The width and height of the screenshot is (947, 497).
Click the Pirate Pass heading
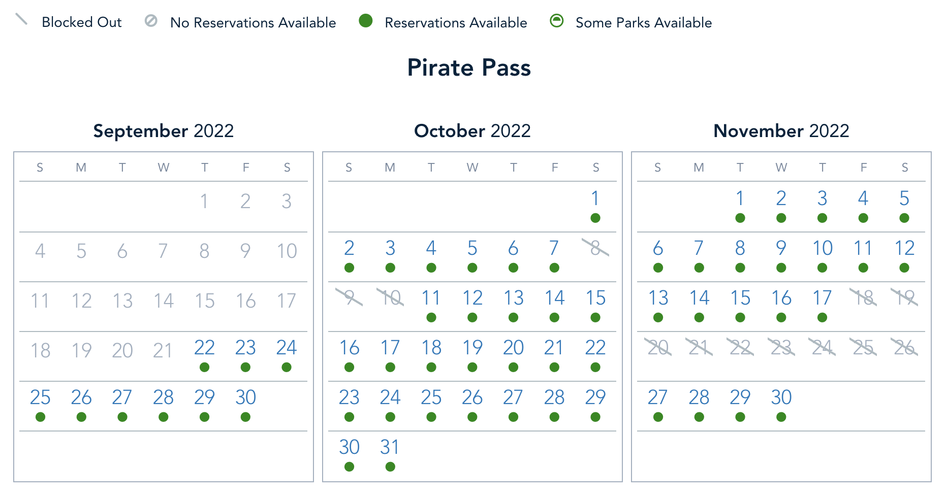click(x=469, y=68)
